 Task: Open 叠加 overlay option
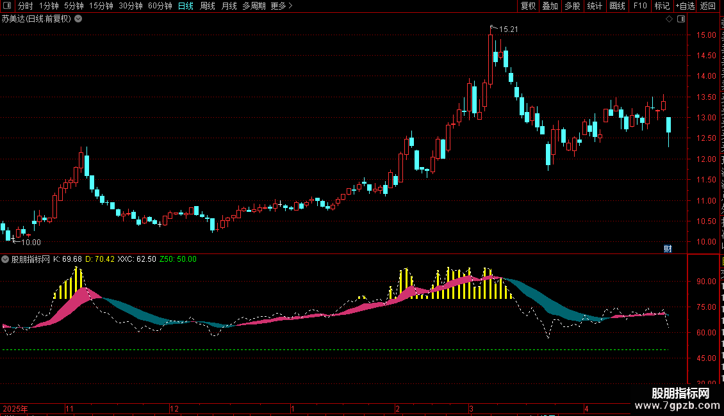[550, 6]
